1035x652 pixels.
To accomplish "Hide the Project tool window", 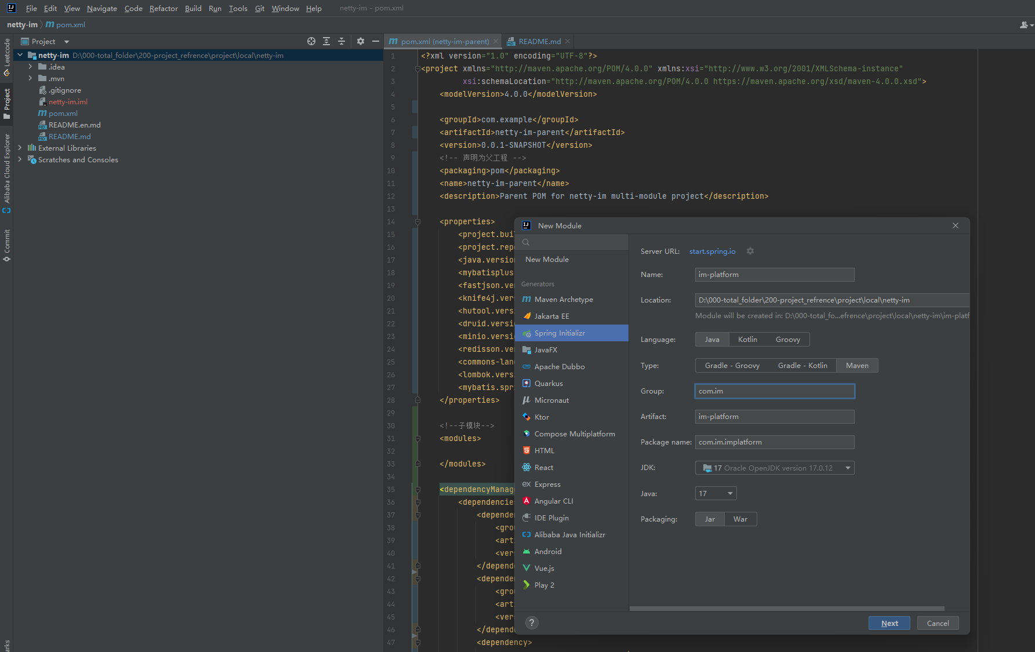I will [x=376, y=41].
